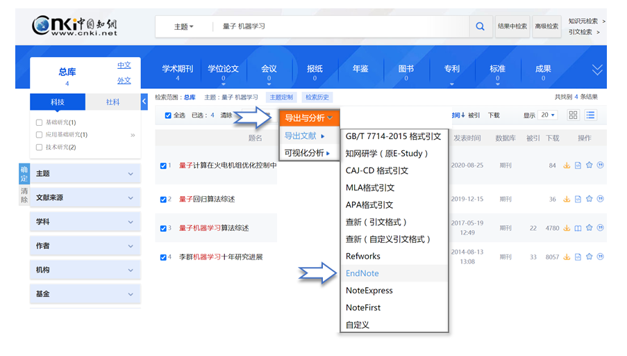The height and width of the screenshot is (356, 627).
Task: Click the quote icon for 量子机器学习算法综述
Action: point(600,227)
